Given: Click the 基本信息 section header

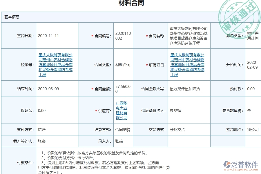Looking at the screenshot, I should click(12, 17).
